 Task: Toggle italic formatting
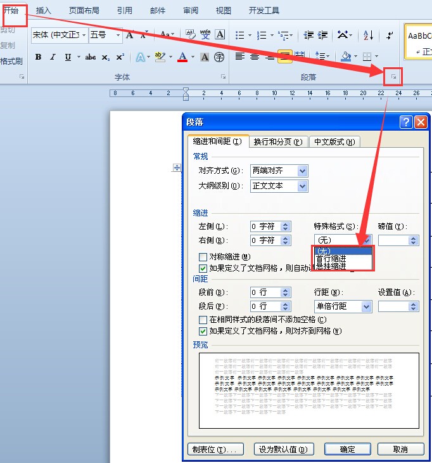53,57
